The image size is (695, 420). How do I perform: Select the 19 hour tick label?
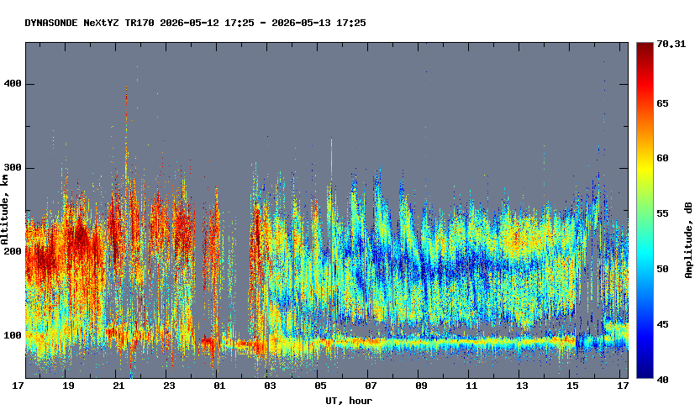68,386
